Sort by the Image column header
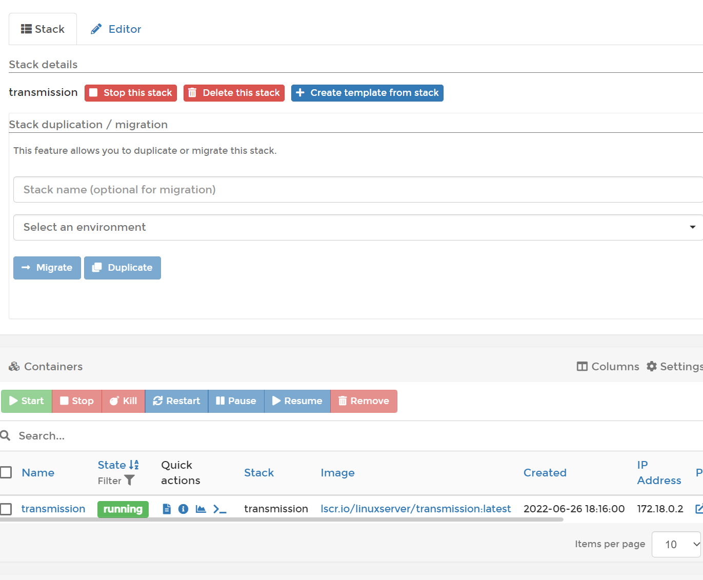The image size is (703, 580). (337, 473)
